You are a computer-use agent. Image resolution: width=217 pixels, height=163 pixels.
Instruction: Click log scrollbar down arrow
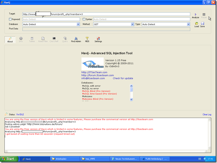(x=209, y=148)
